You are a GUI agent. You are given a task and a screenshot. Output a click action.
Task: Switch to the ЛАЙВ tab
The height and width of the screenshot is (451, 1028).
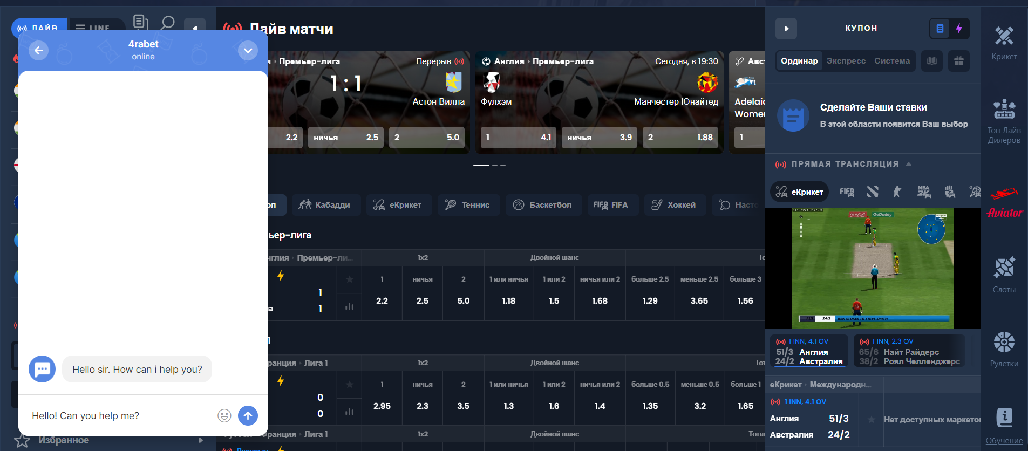tap(39, 28)
